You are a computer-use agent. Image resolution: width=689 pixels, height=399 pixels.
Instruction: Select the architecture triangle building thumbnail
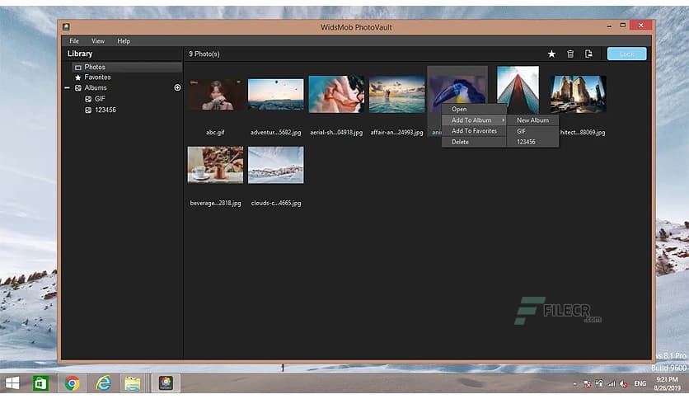click(x=518, y=90)
